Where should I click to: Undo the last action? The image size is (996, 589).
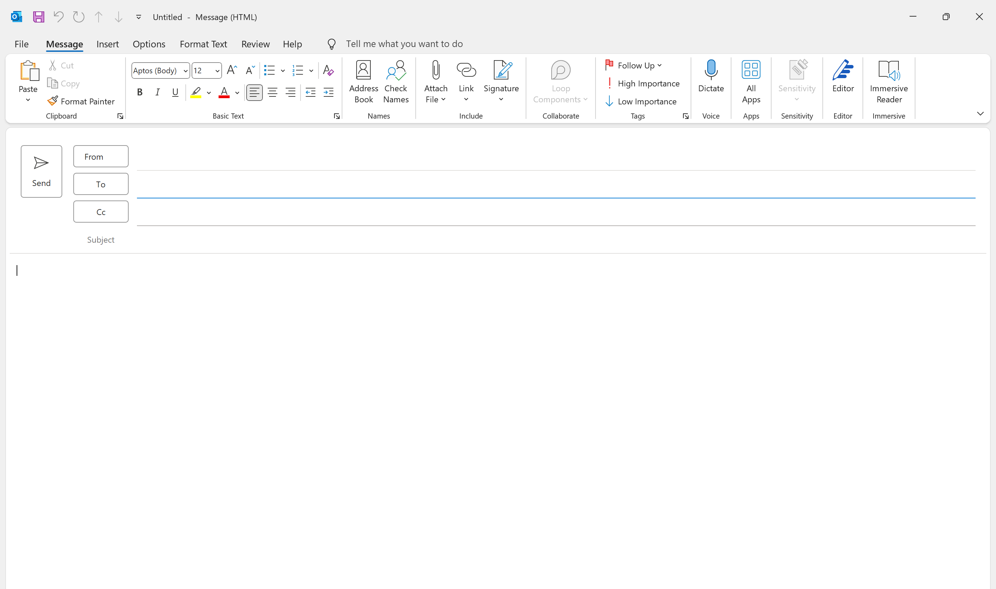click(x=59, y=17)
